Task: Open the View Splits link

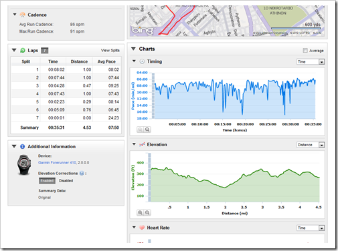Action: point(110,50)
